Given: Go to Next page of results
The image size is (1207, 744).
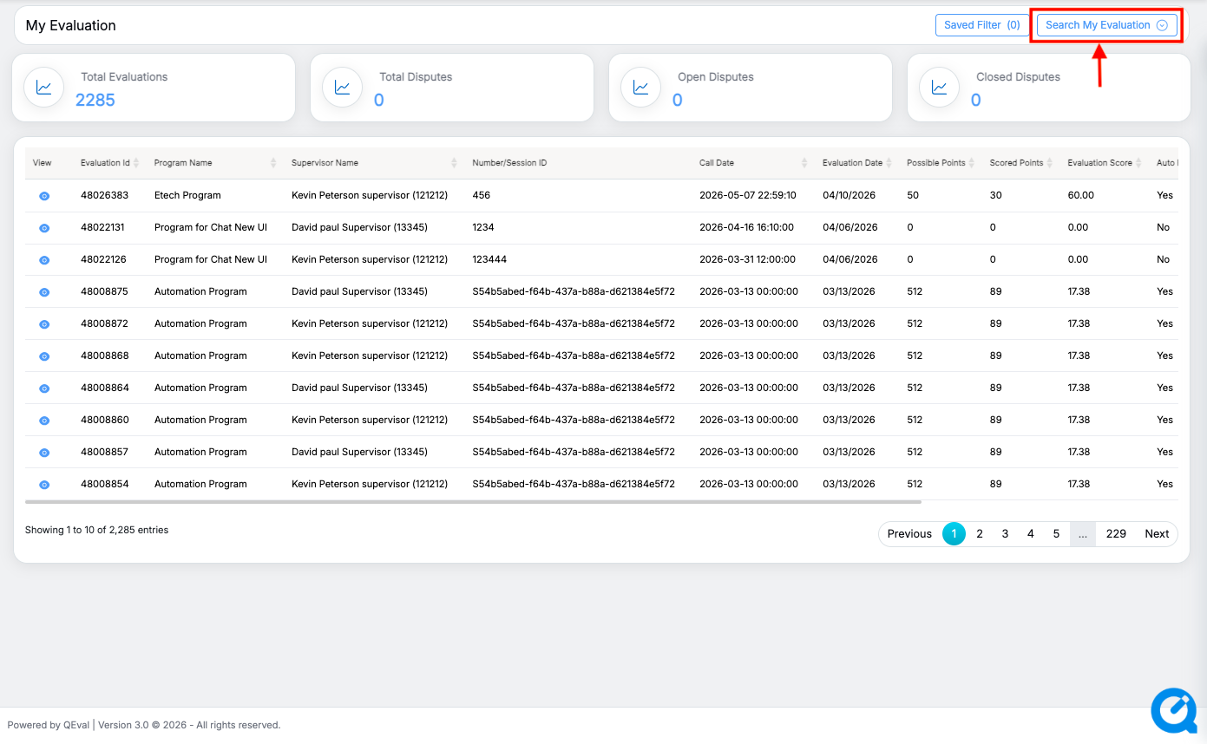Looking at the screenshot, I should (x=1156, y=534).
